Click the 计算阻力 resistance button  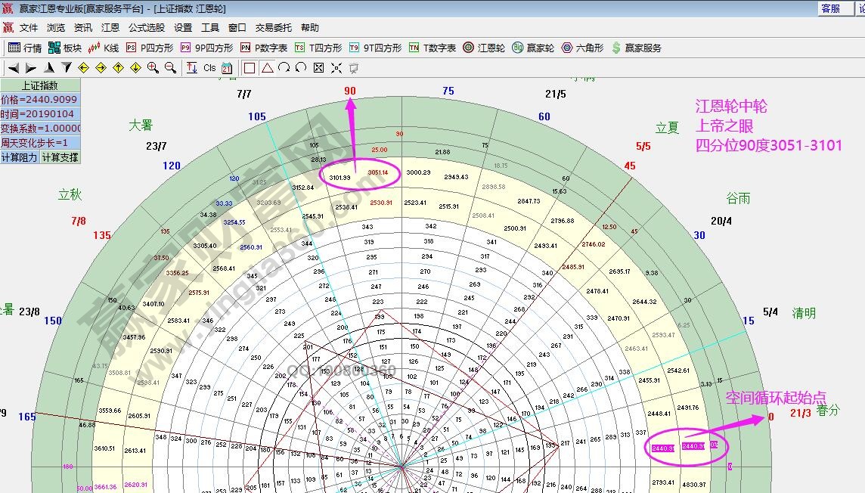pos(21,157)
